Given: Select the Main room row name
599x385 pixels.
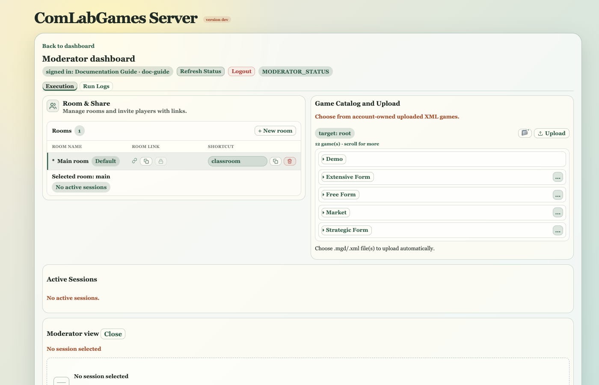Looking at the screenshot, I should (x=73, y=161).
